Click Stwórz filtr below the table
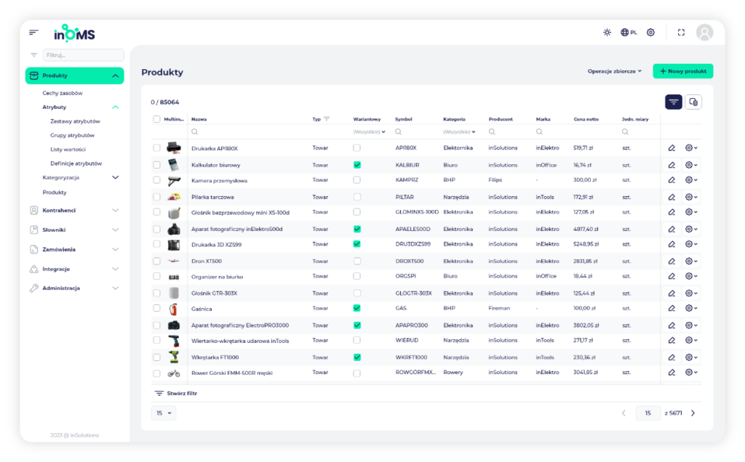Screen dimensions: 745x462 tap(176, 393)
